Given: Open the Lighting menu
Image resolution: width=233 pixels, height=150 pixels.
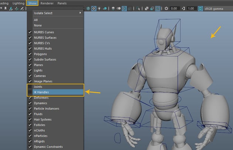Looking at the screenshot, I should tap(18, 3).
